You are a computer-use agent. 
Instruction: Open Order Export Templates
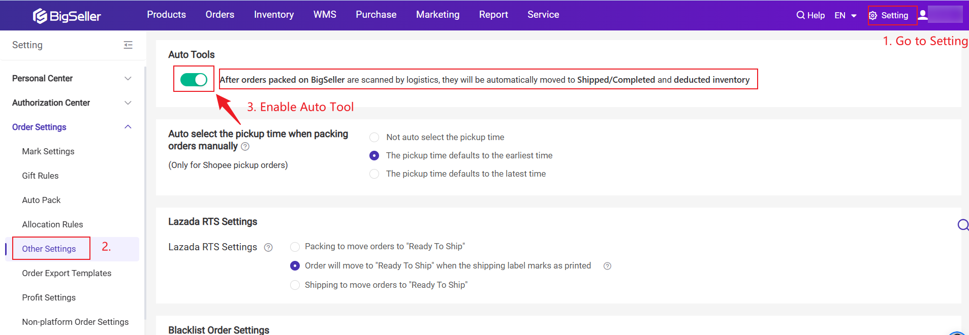pyautogui.click(x=67, y=273)
